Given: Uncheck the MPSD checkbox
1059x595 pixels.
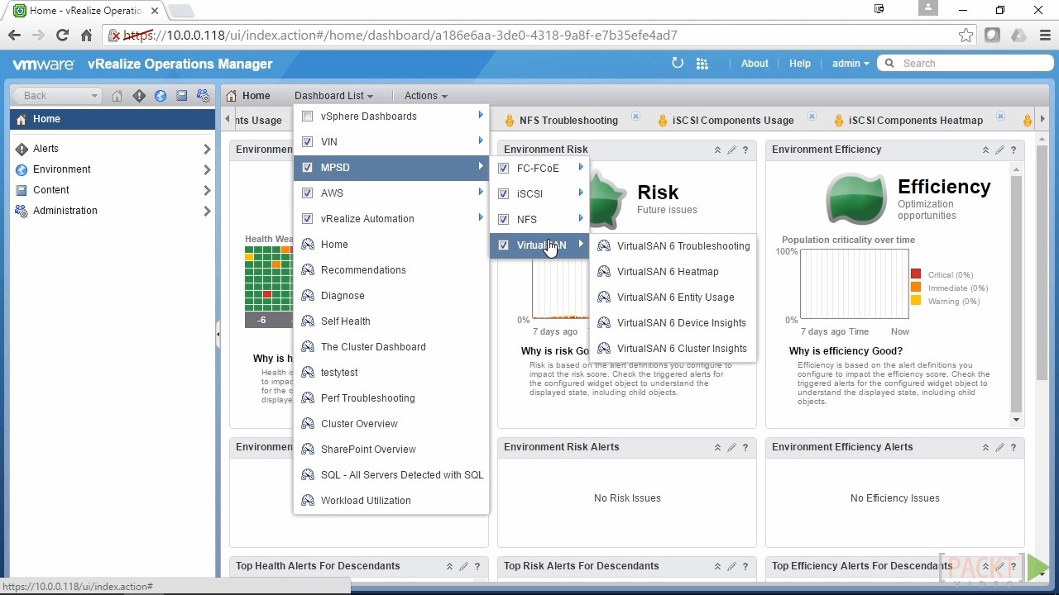Looking at the screenshot, I should click(307, 168).
